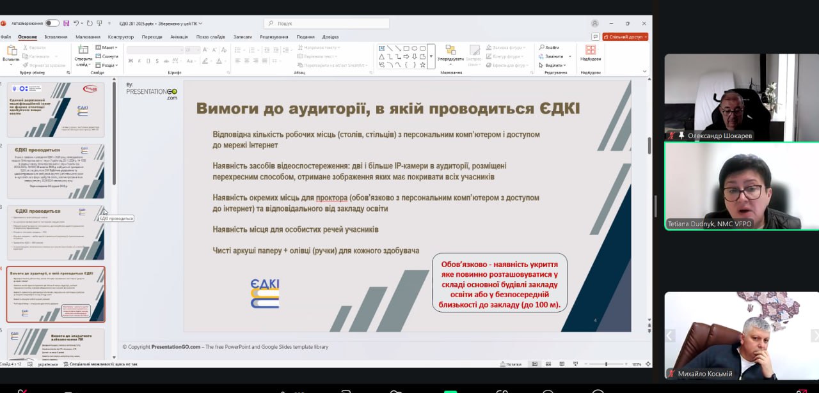Click the Знайти find button
819x393 pixels.
click(549, 47)
